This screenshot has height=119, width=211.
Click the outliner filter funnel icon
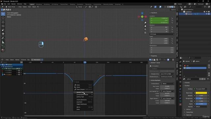(205, 7)
